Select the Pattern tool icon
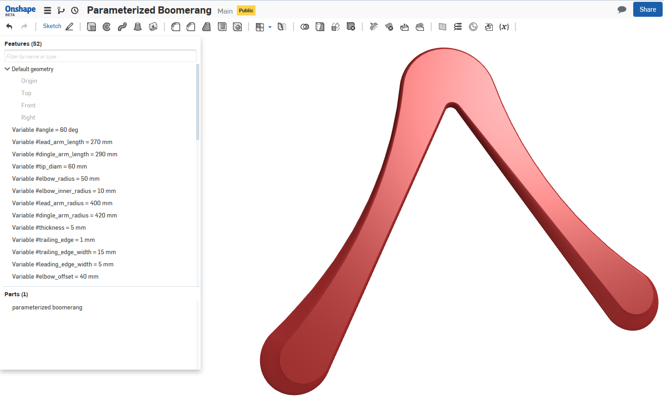Viewport: 664px width, 400px height. pyautogui.click(x=260, y=27)
